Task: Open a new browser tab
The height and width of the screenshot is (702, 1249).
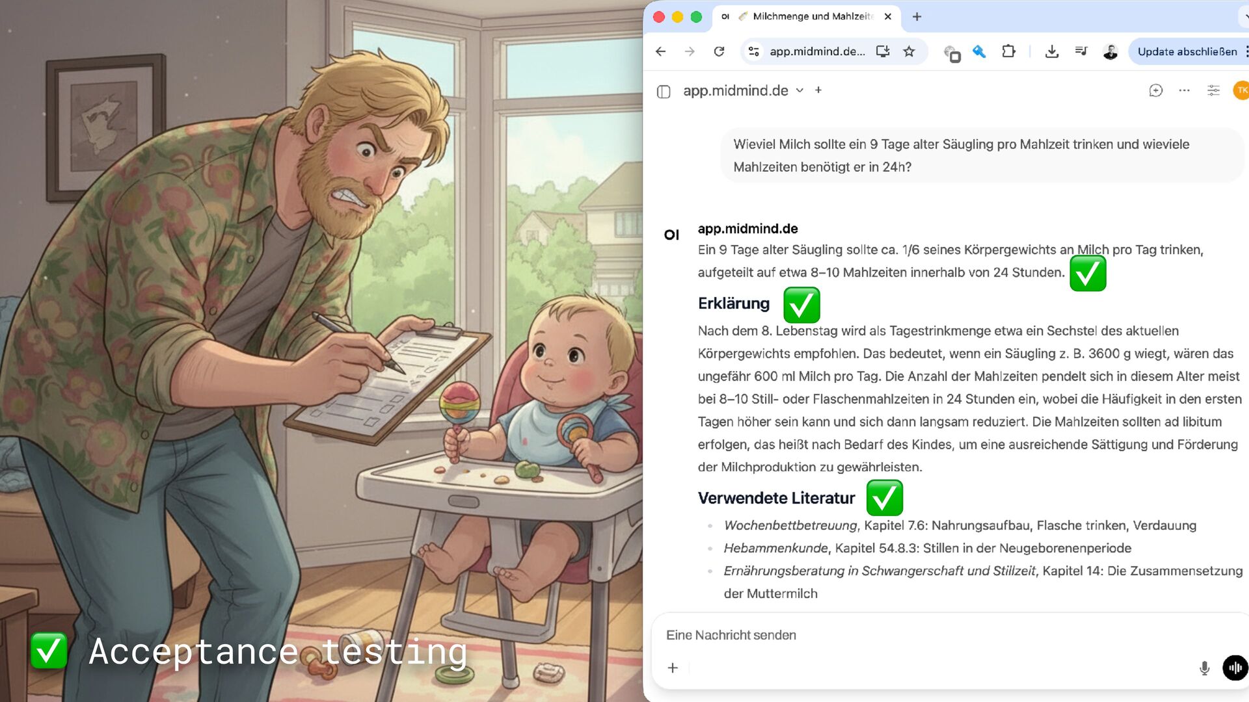Action: [917, 17]
